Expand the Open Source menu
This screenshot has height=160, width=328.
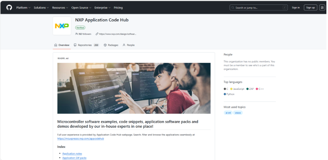pos(81,8)
